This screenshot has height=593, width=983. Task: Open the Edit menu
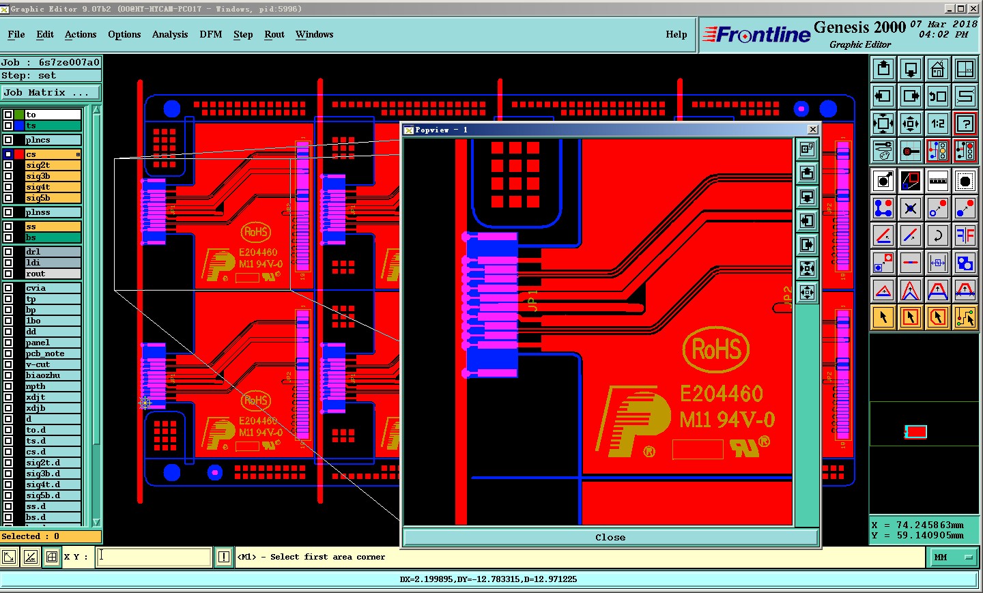(45, 34)
